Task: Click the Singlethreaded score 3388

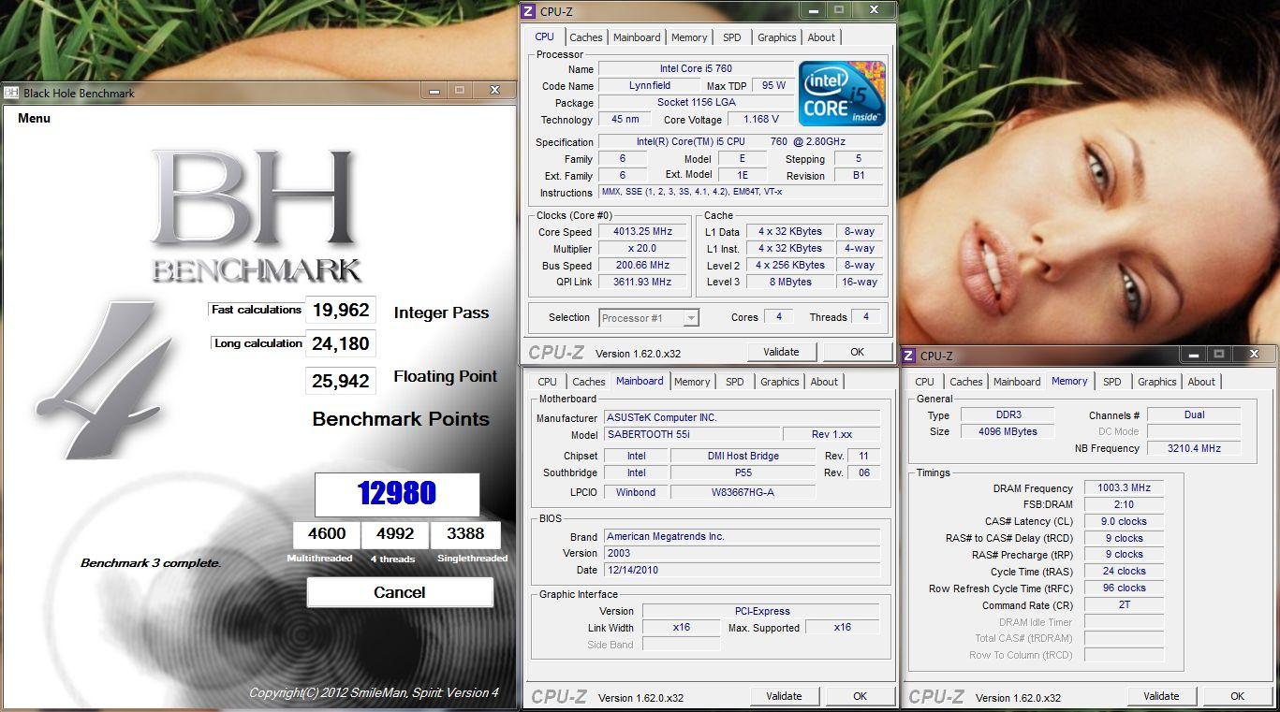Action: [465, 534]
